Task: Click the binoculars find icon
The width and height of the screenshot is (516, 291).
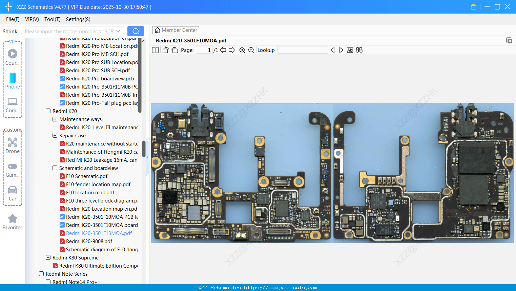Action: (359, 50)
